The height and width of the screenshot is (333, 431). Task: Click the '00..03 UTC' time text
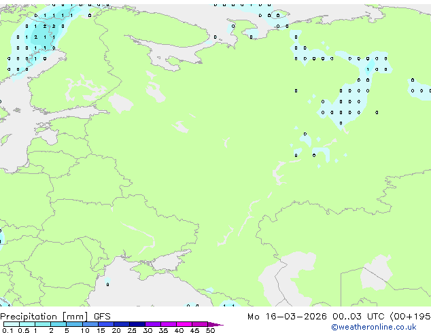[358, 317]
